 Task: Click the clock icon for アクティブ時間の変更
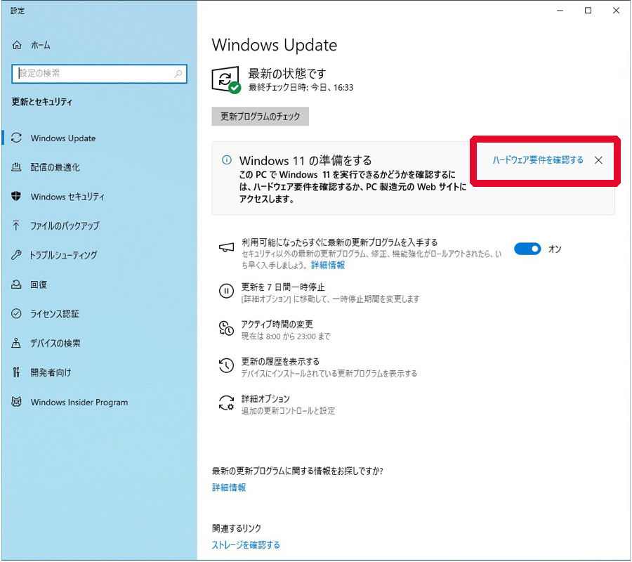pyautogui.click(x=226, y=328)
